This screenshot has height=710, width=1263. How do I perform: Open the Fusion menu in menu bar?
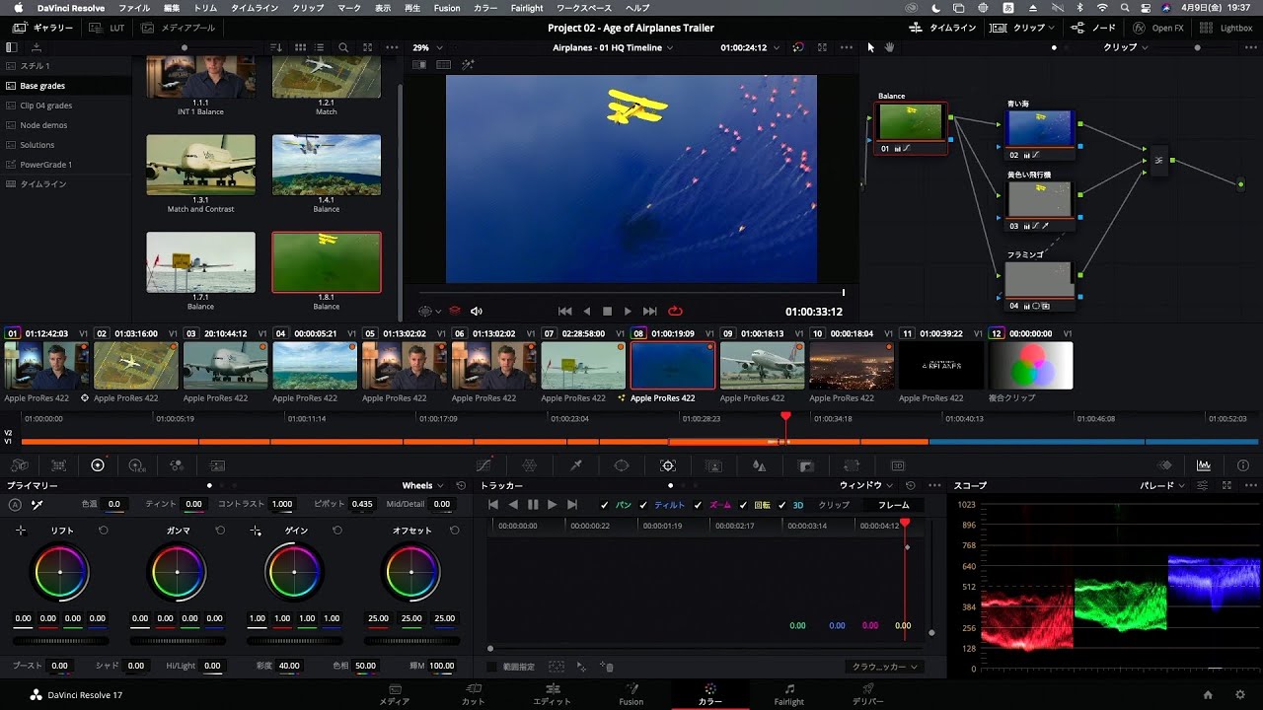pyautogui.click(x=446, y=8)
